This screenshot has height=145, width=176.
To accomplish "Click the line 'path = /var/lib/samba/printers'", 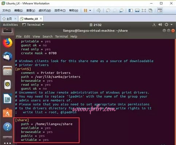I will (x=51, y=77).
